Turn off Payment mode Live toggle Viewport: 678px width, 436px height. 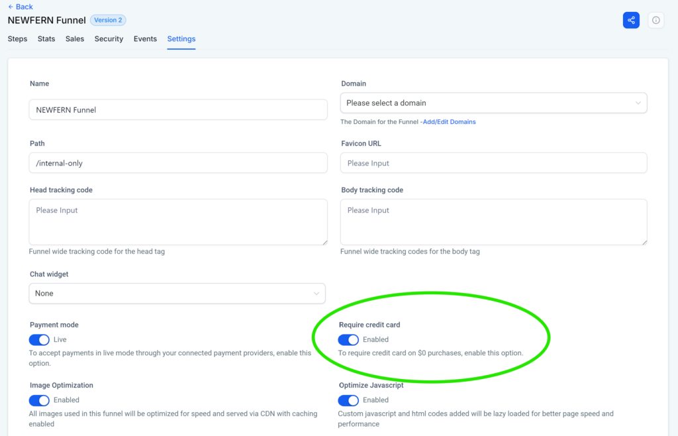coord(39,339)
